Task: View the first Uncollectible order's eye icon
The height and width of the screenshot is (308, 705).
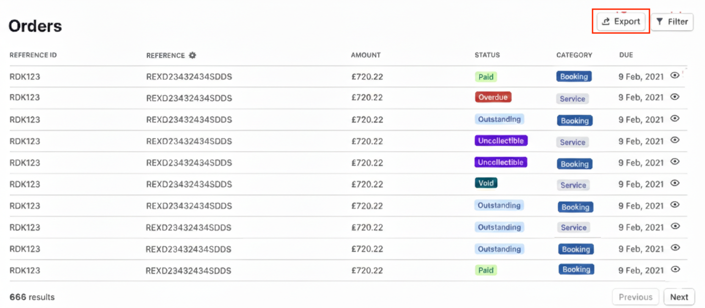Action: 675,140
